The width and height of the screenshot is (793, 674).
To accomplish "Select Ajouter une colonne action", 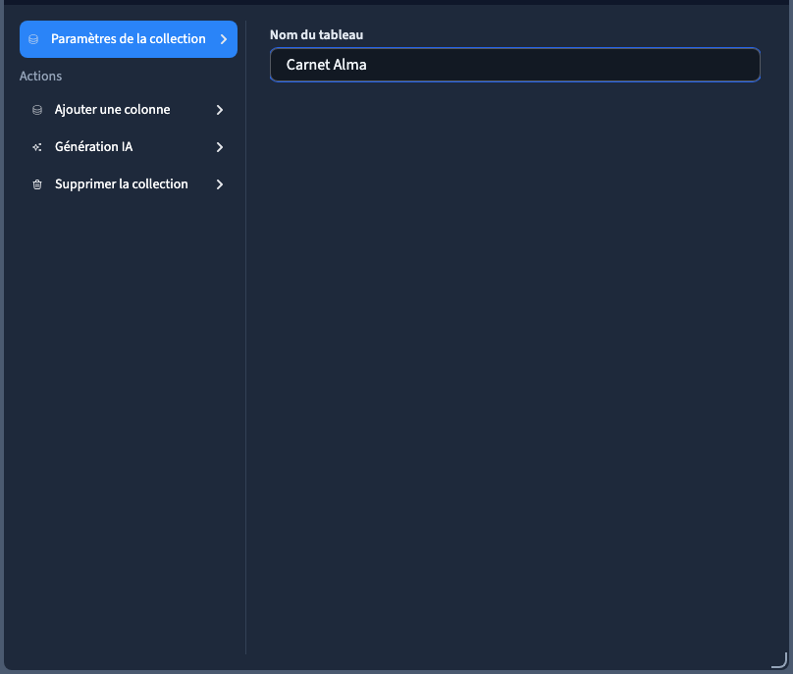I will click(129, 110).
